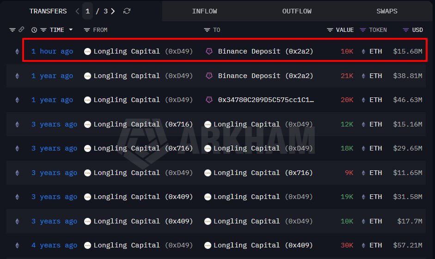
Task: Open the 19K ETH row's '3 years ago' link
Action: pyautogui.click(x=54, y=197)
